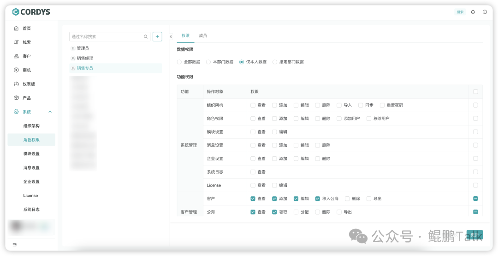Check 查看 for 系统日志
The width and height of the screenshot is (498, 256).
(253, 172)
